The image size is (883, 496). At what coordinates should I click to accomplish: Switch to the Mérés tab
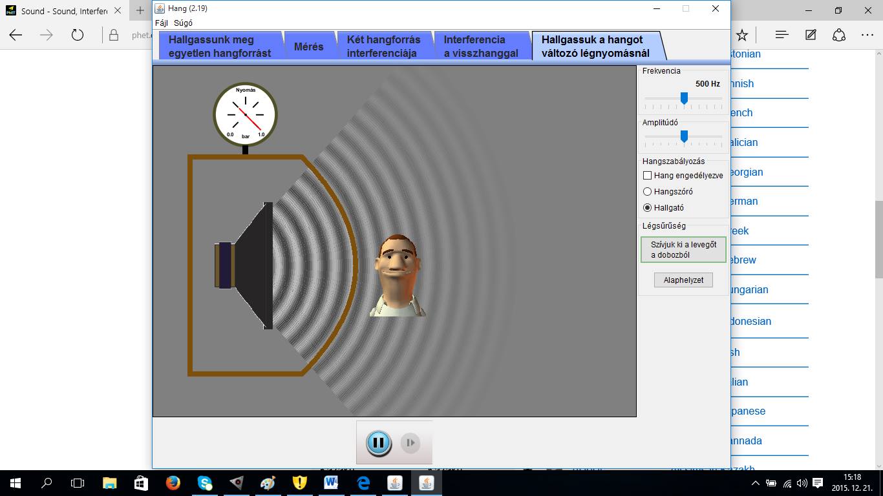(308, 46)
